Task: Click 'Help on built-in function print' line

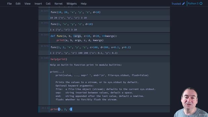Action: point(86,65)
